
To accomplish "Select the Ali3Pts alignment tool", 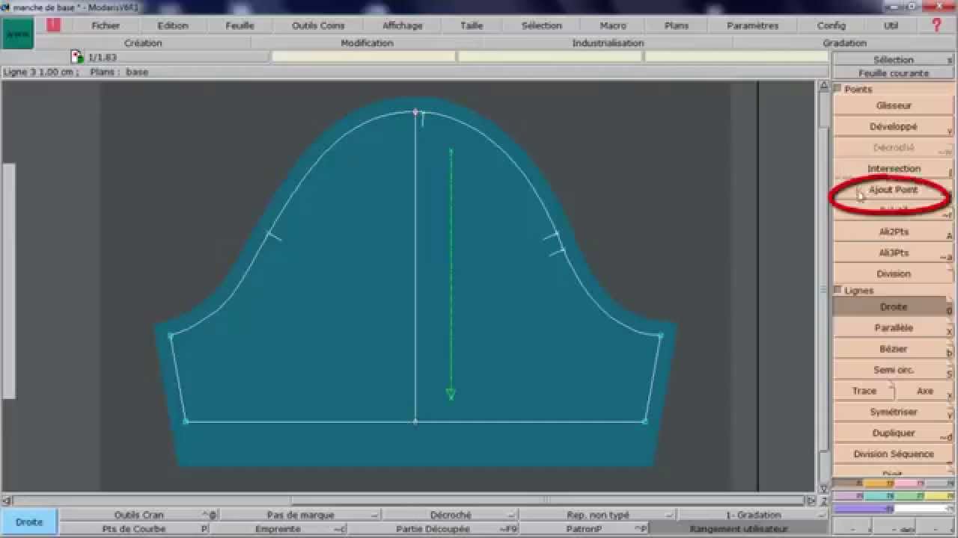I will pos(894,253).
